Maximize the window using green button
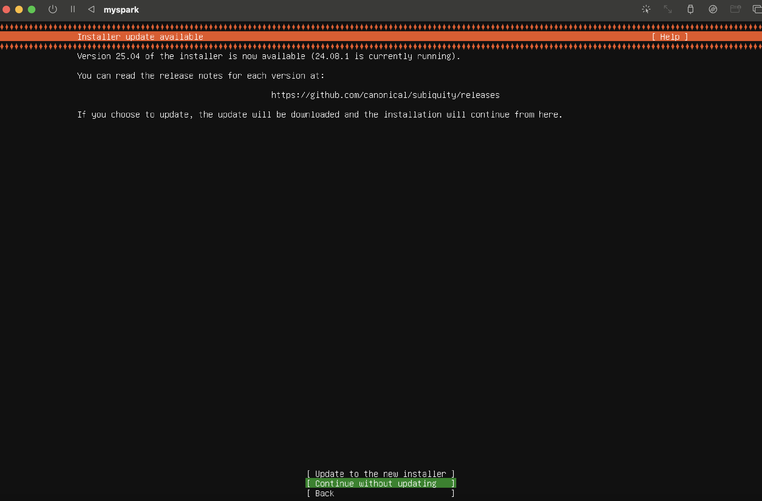The image size is (762, 501). [x=32, y=9]
